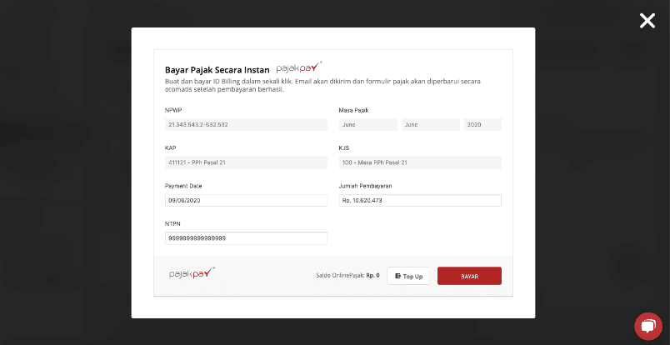Click the Payment Date field
Image resolution: width=670 pixels, height=345 pixels.
(246, 201)
